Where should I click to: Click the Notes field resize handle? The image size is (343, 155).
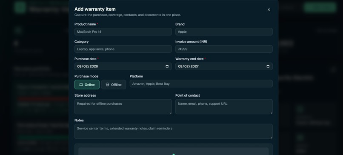pos(271,138)
